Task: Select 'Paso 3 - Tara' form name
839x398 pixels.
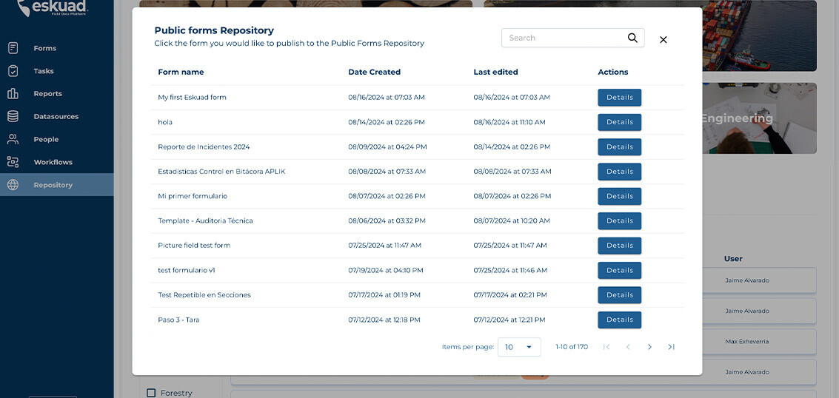Action: coord(178,320)
